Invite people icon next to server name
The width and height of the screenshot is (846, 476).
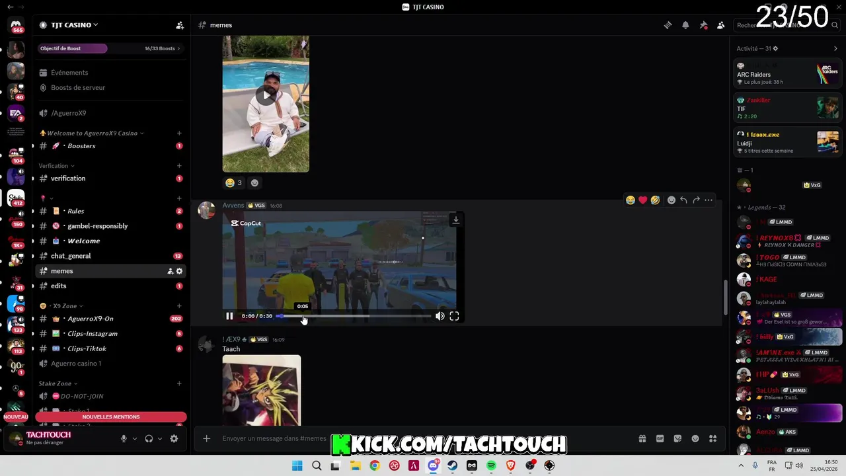point(180,25)
